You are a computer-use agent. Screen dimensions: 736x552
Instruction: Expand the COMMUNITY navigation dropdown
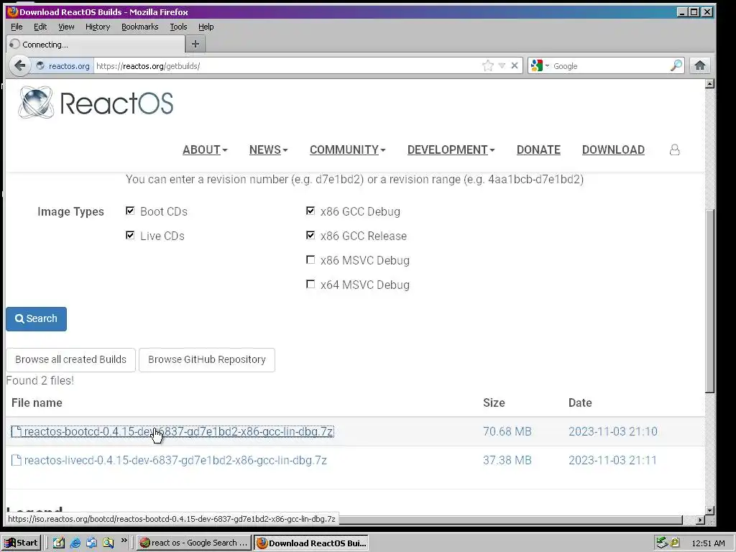pyautogui.click(x=347, y=149)
